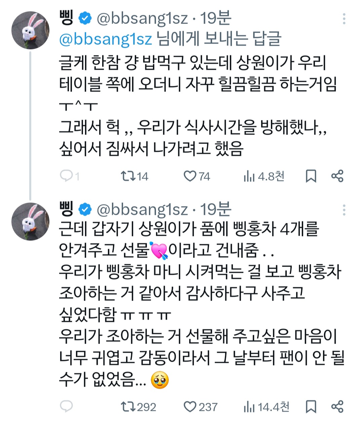
Task: Bookmark the first tweet
Action: click(311, 176)
